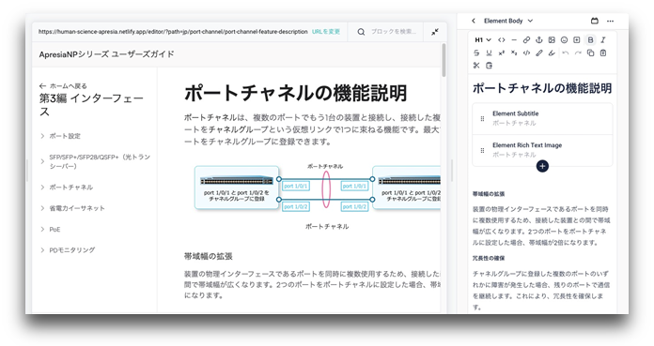654x346 pixels.
Task: Open the Element Subtitle block
Action: [542, 119]
